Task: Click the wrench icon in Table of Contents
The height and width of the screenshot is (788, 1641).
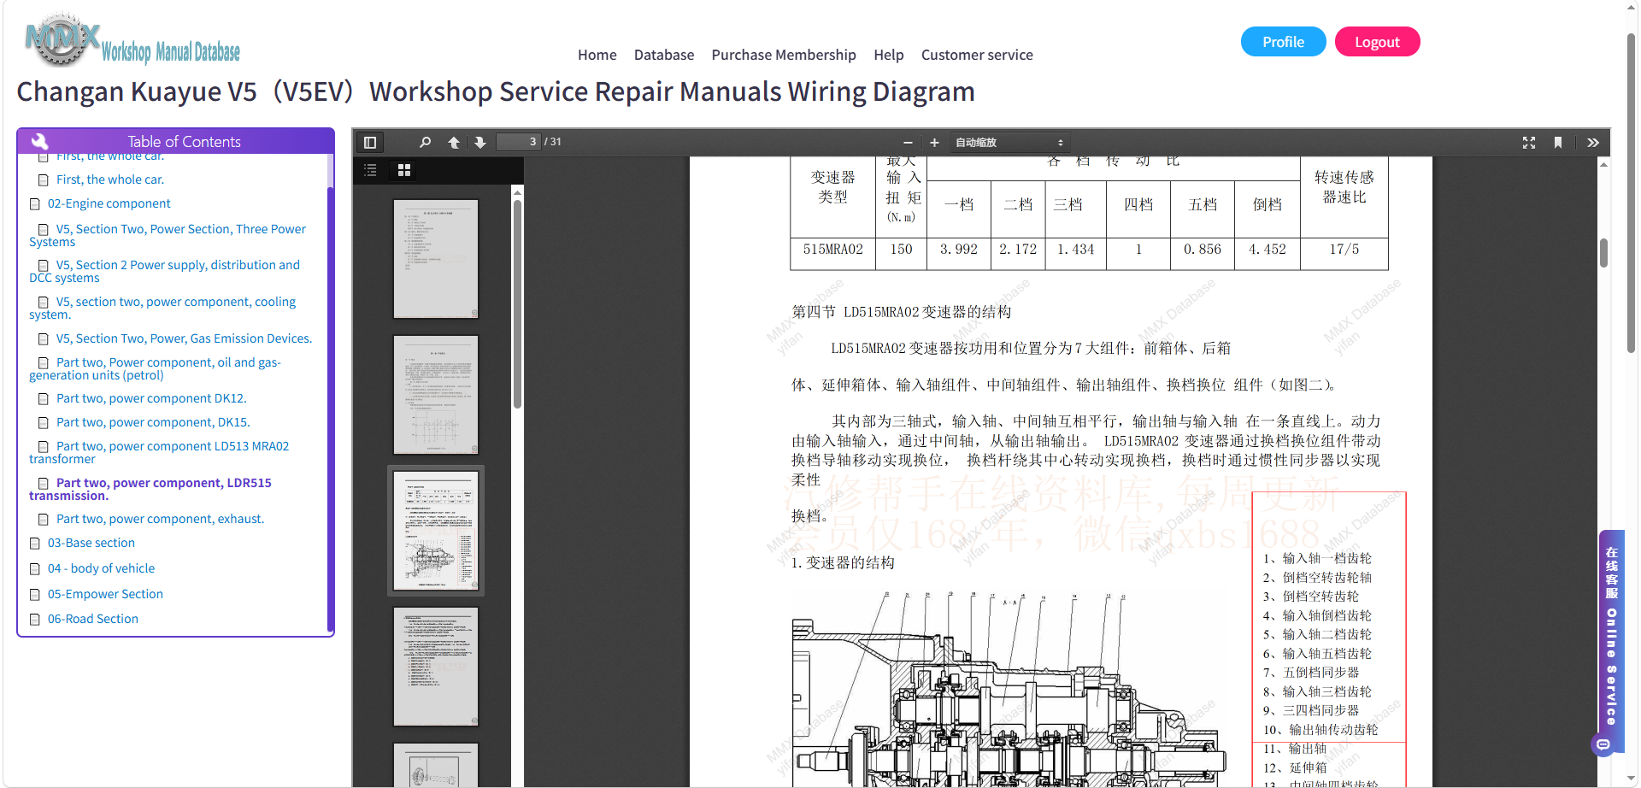Action: click(x=39, y=141)
